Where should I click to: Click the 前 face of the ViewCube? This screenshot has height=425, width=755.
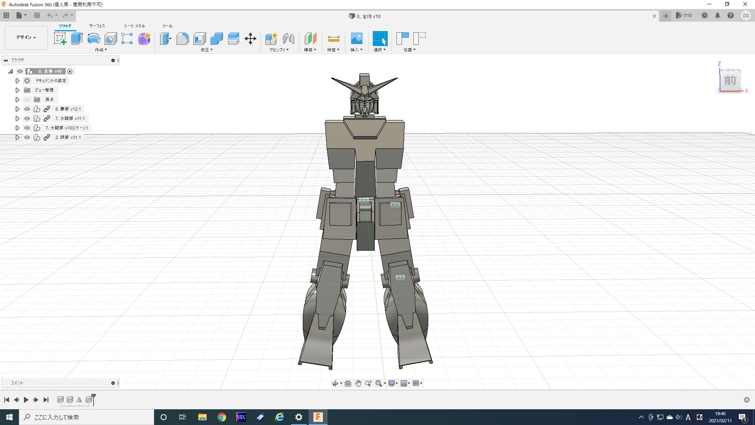[730, 81]
